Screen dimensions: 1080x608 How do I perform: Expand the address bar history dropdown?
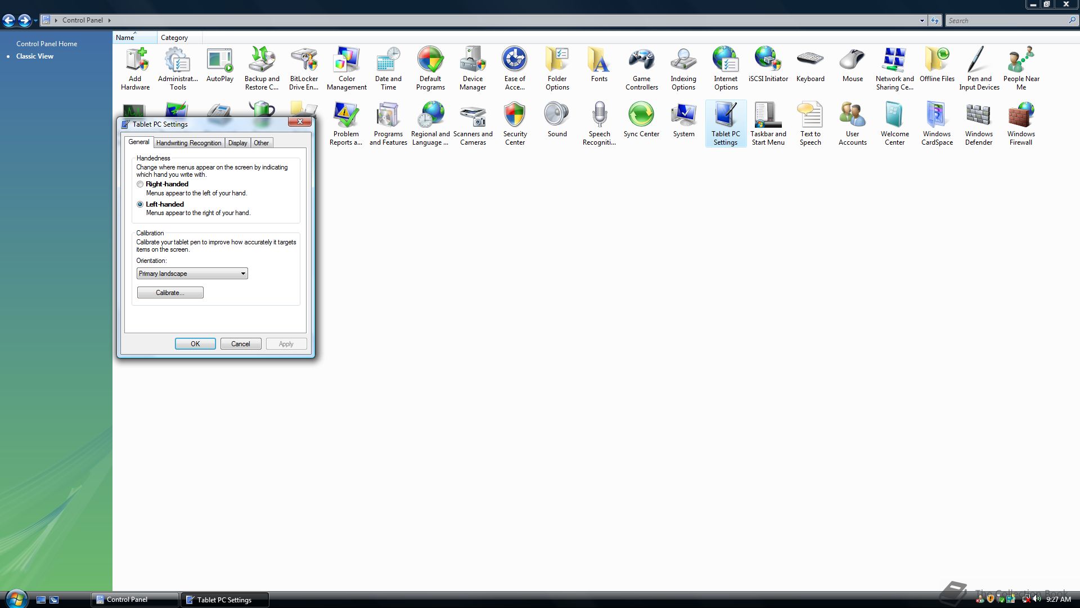pos(922,20)
